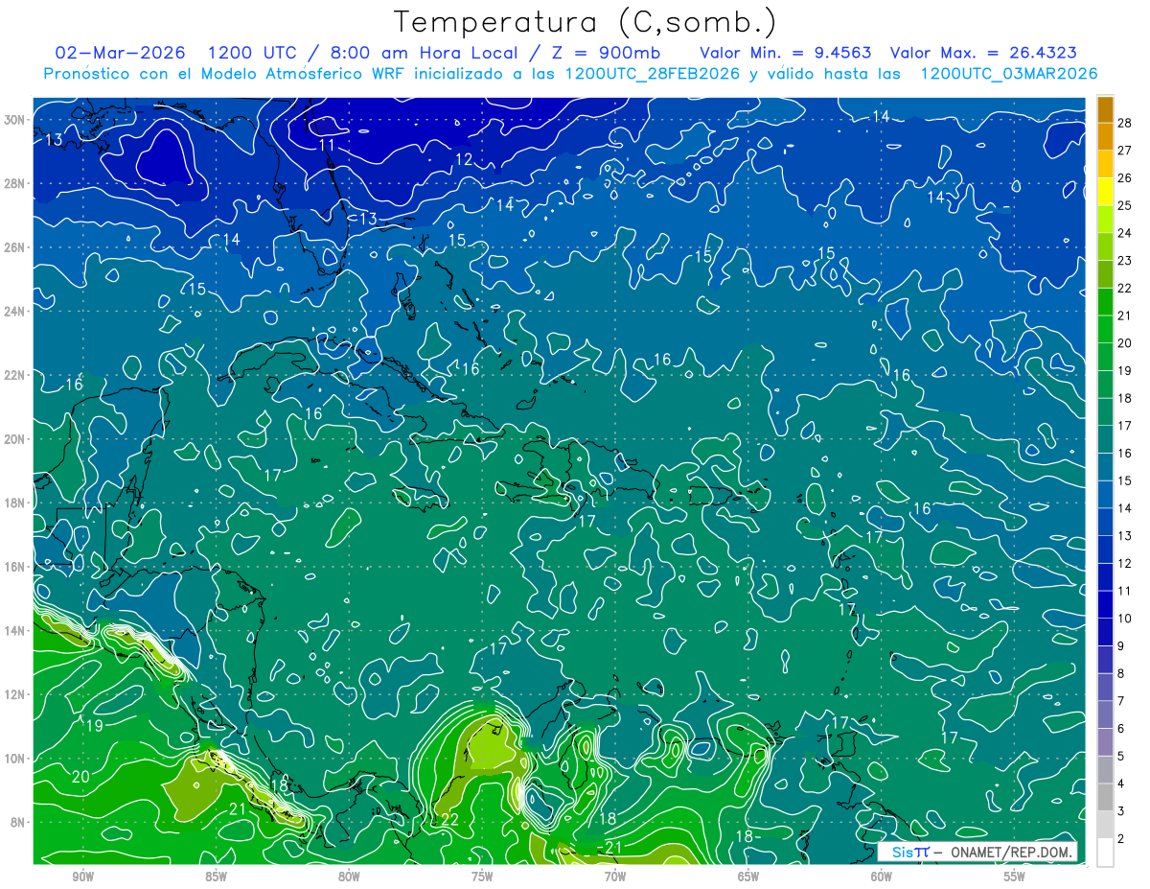Click the '65W' longitude axis label

point(748,877)
